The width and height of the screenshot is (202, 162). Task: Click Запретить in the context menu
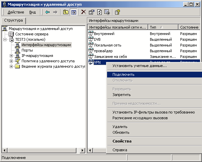(x=122, y=95)
